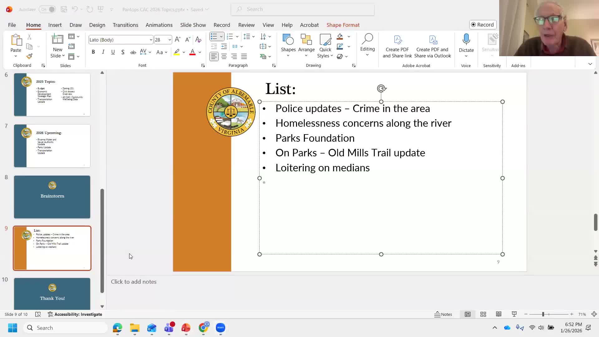
Task: Click the Increase Font Size icon
Action: 177,39
